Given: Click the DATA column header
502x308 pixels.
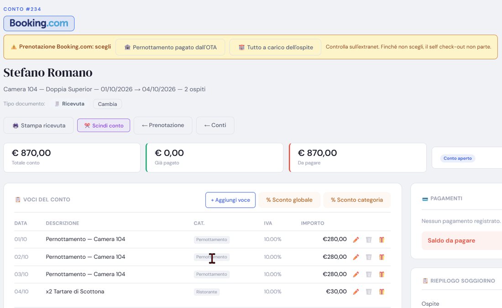Looking at the screenshot, I should (x=21, y=223).
